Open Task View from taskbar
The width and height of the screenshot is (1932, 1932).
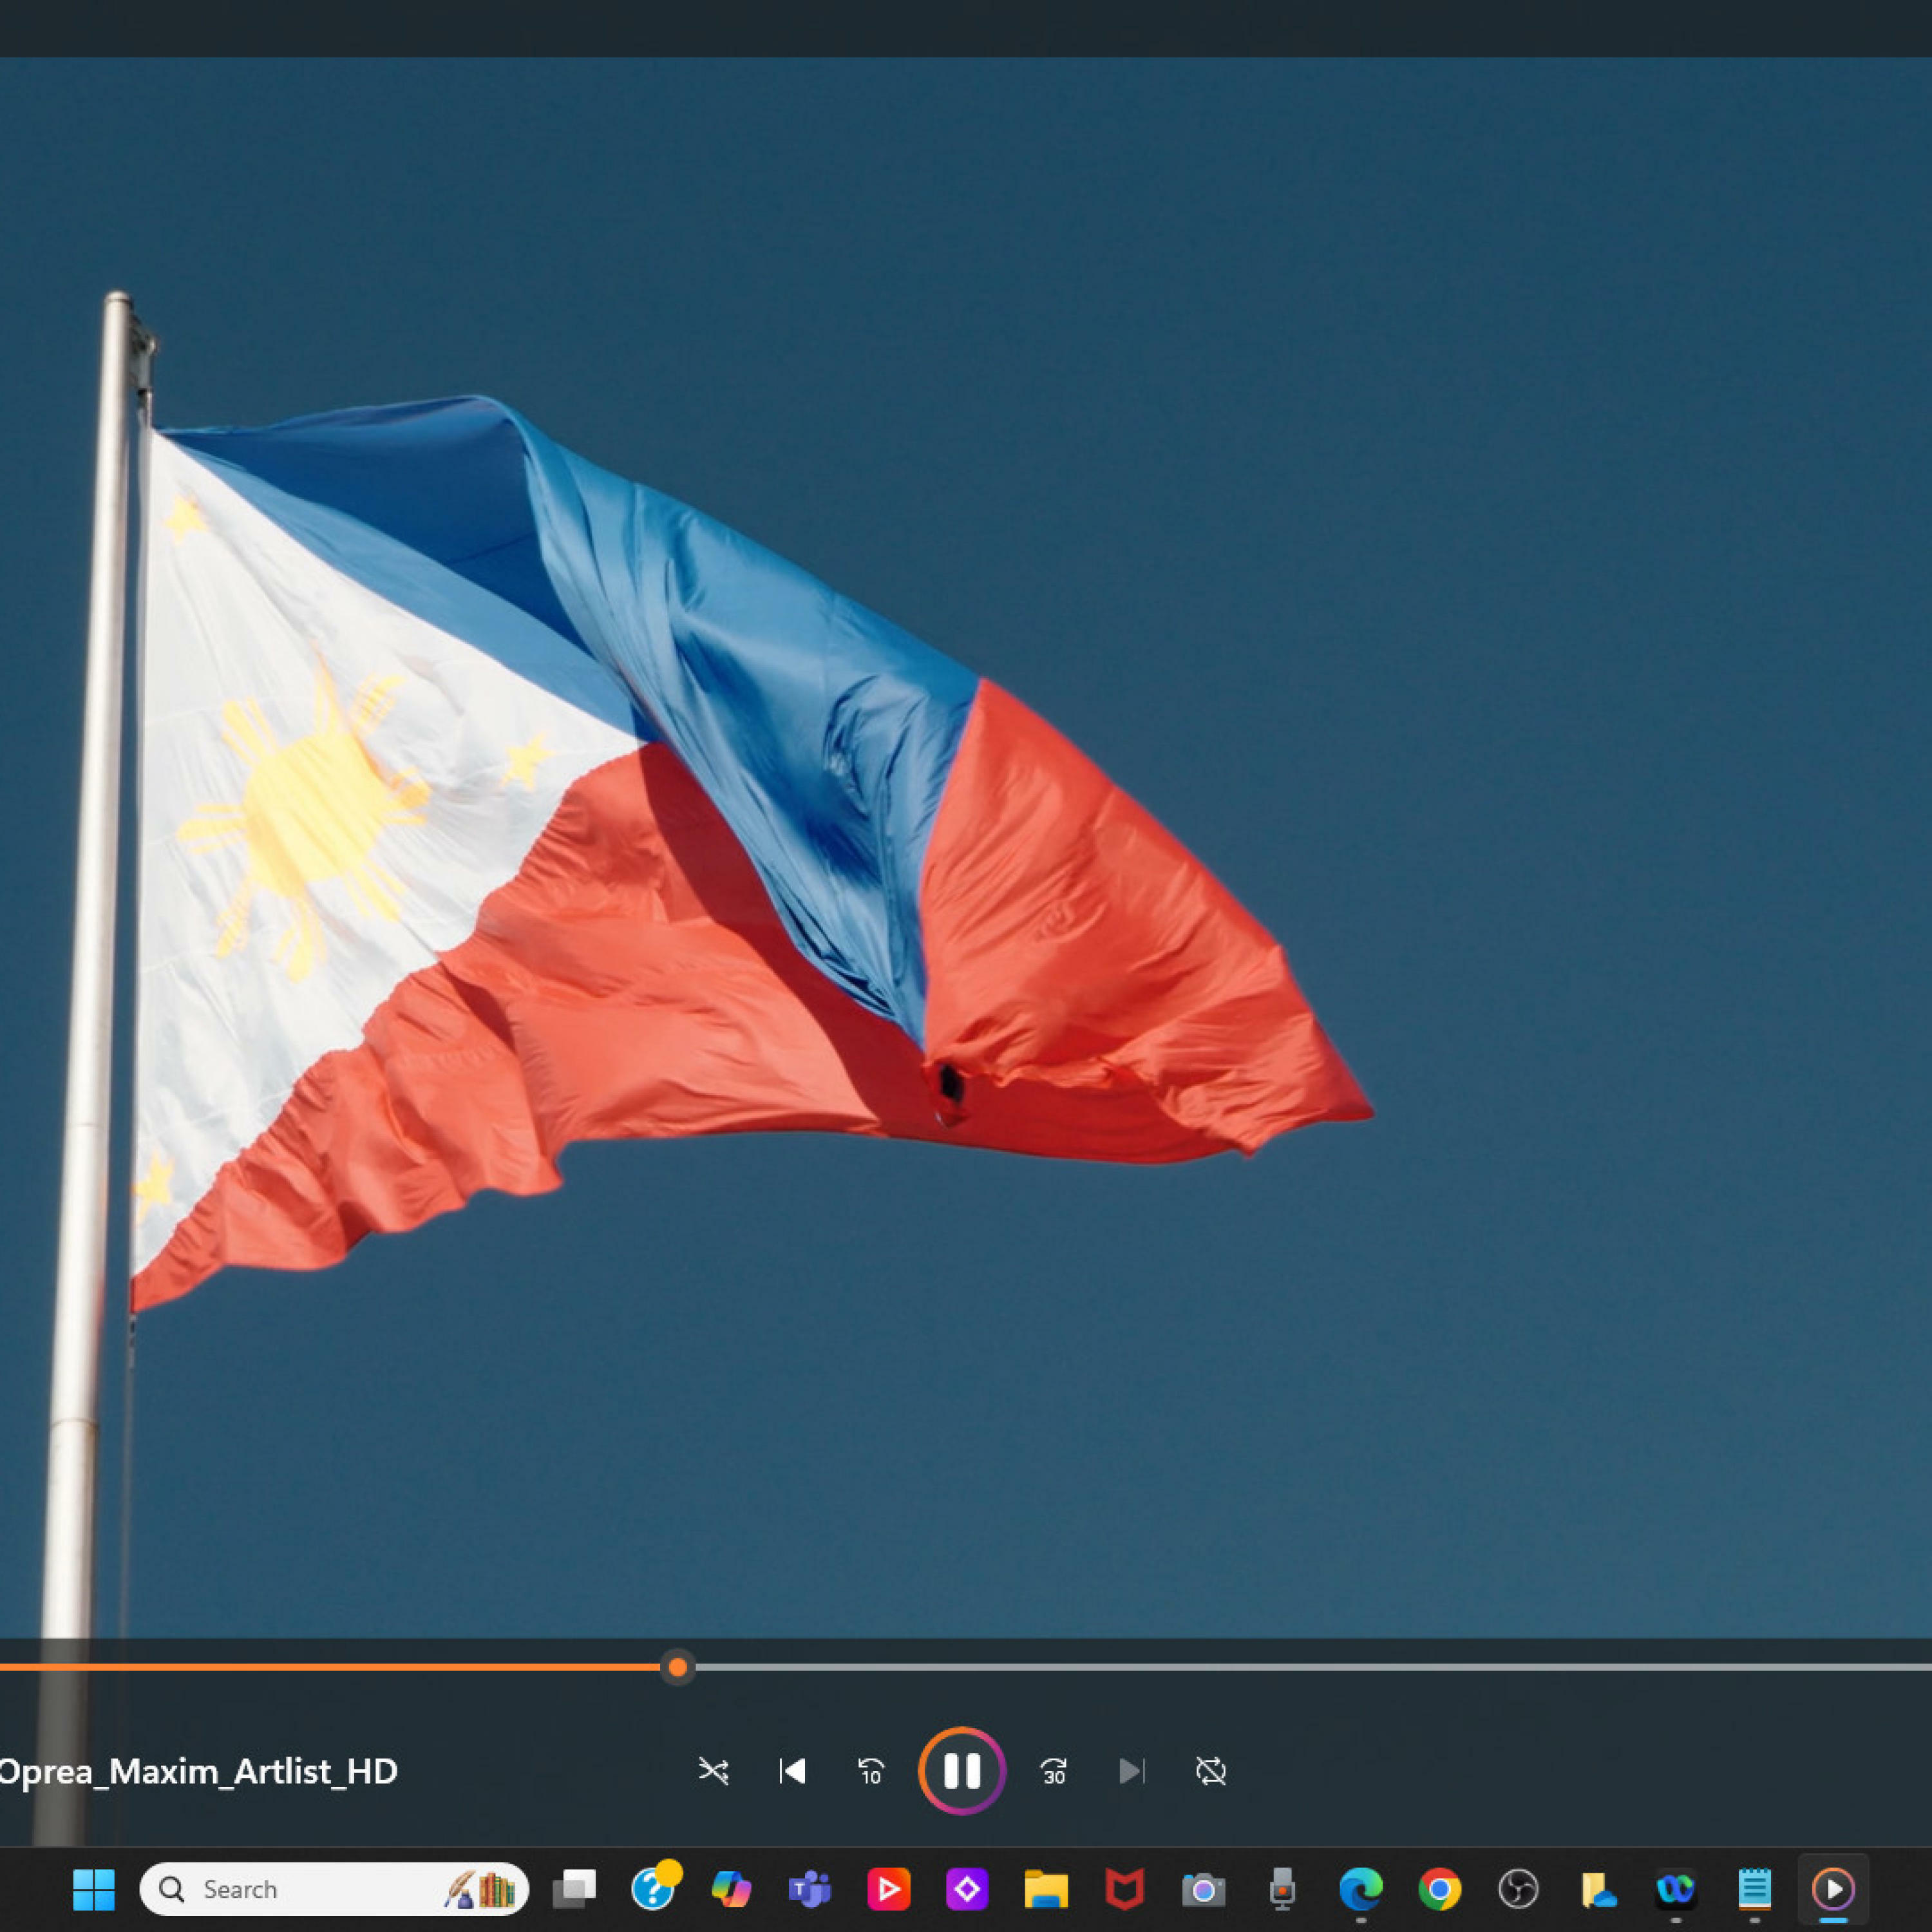point(574,1889)
